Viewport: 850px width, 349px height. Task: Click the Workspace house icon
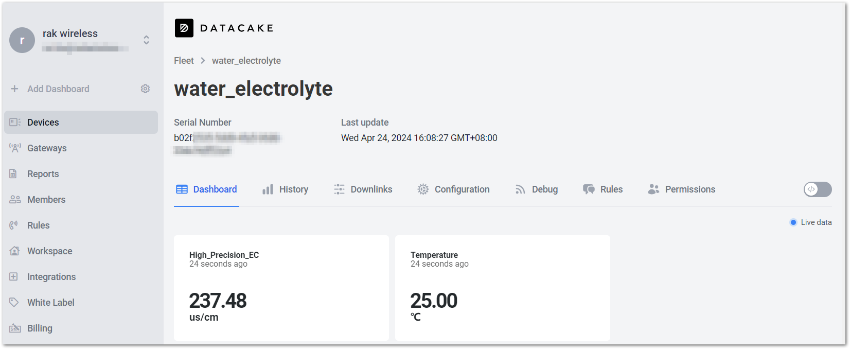pyautogui.click(x=14, y=251)
